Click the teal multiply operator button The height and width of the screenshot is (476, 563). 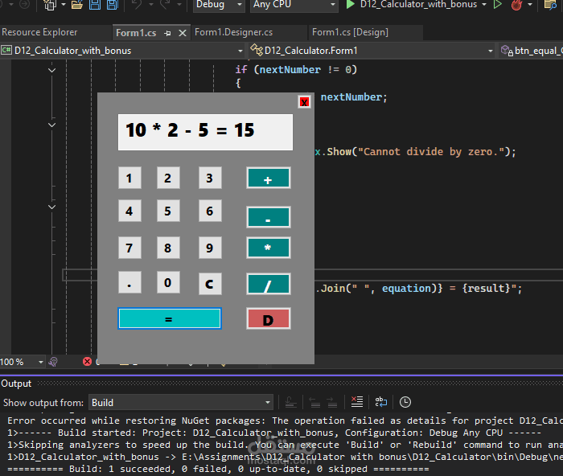click(268, 248)
